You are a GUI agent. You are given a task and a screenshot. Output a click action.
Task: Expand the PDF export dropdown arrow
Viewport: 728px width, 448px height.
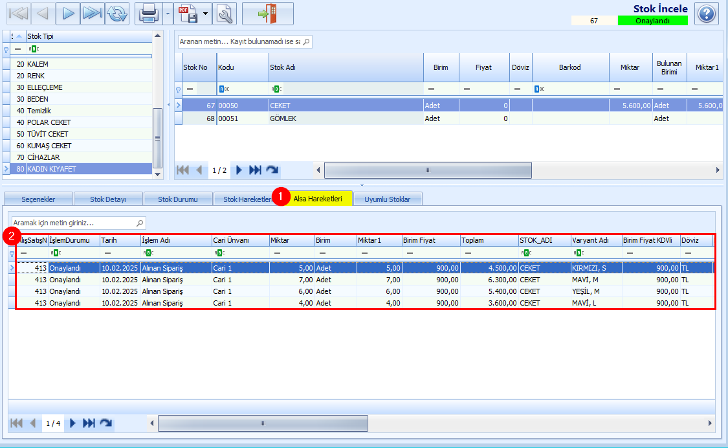(206, 13)
